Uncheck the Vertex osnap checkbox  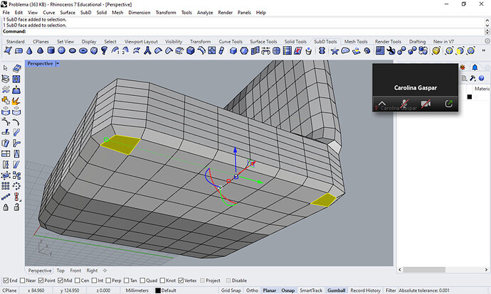(x=182, y=281)
